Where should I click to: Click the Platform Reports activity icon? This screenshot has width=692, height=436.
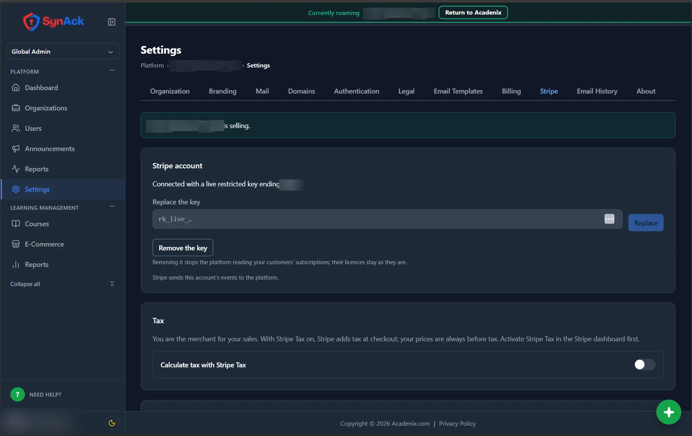coord(16,169)
